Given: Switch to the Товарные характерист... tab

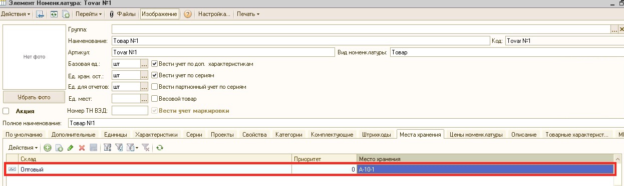Looking at the screenshot, I should [577, 135].
